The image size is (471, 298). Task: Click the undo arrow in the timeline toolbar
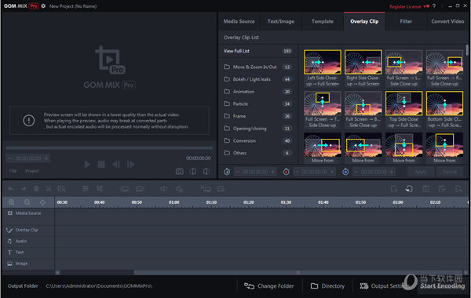[x=10, y=189]
